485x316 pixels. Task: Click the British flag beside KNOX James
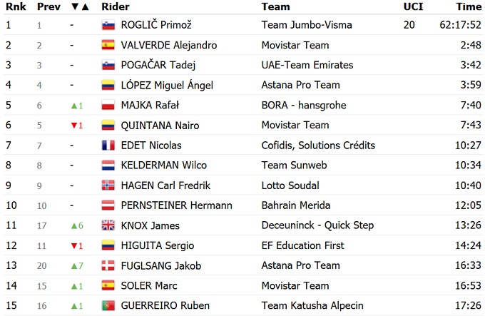point(108,225)
